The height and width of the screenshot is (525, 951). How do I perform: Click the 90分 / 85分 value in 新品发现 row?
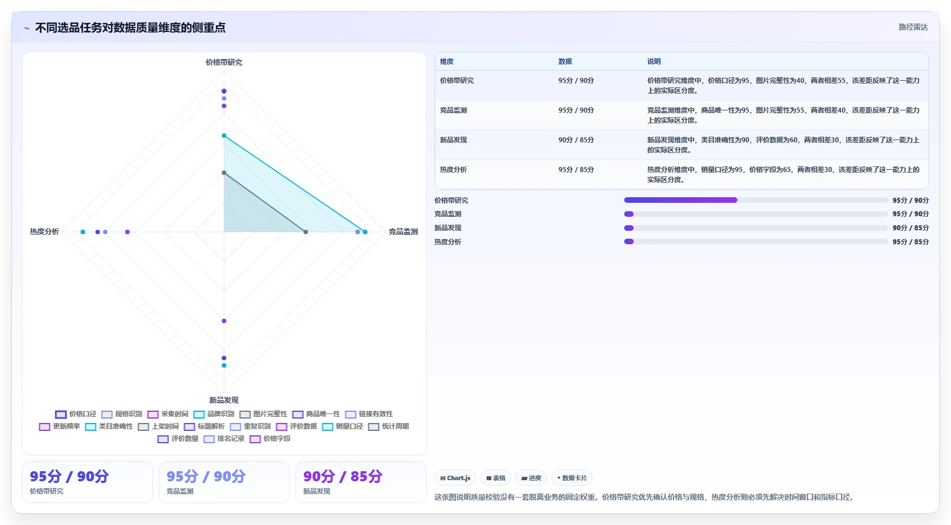[x=576, y=140]
